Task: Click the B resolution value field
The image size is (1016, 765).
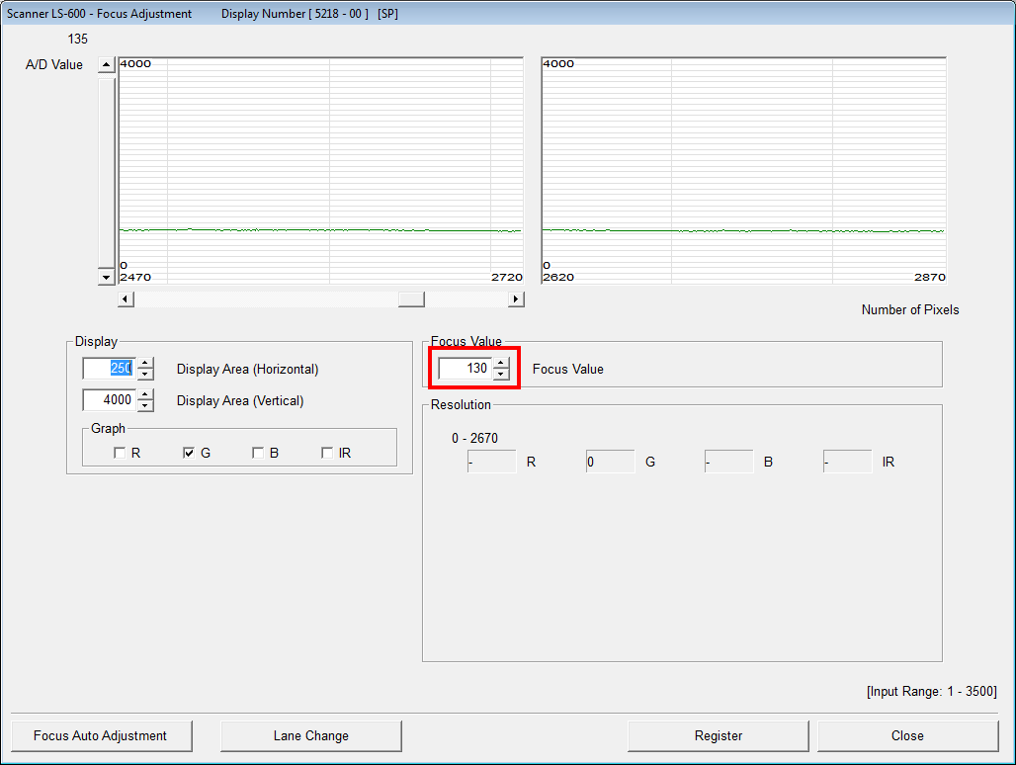Action: (x=729, y=462)
